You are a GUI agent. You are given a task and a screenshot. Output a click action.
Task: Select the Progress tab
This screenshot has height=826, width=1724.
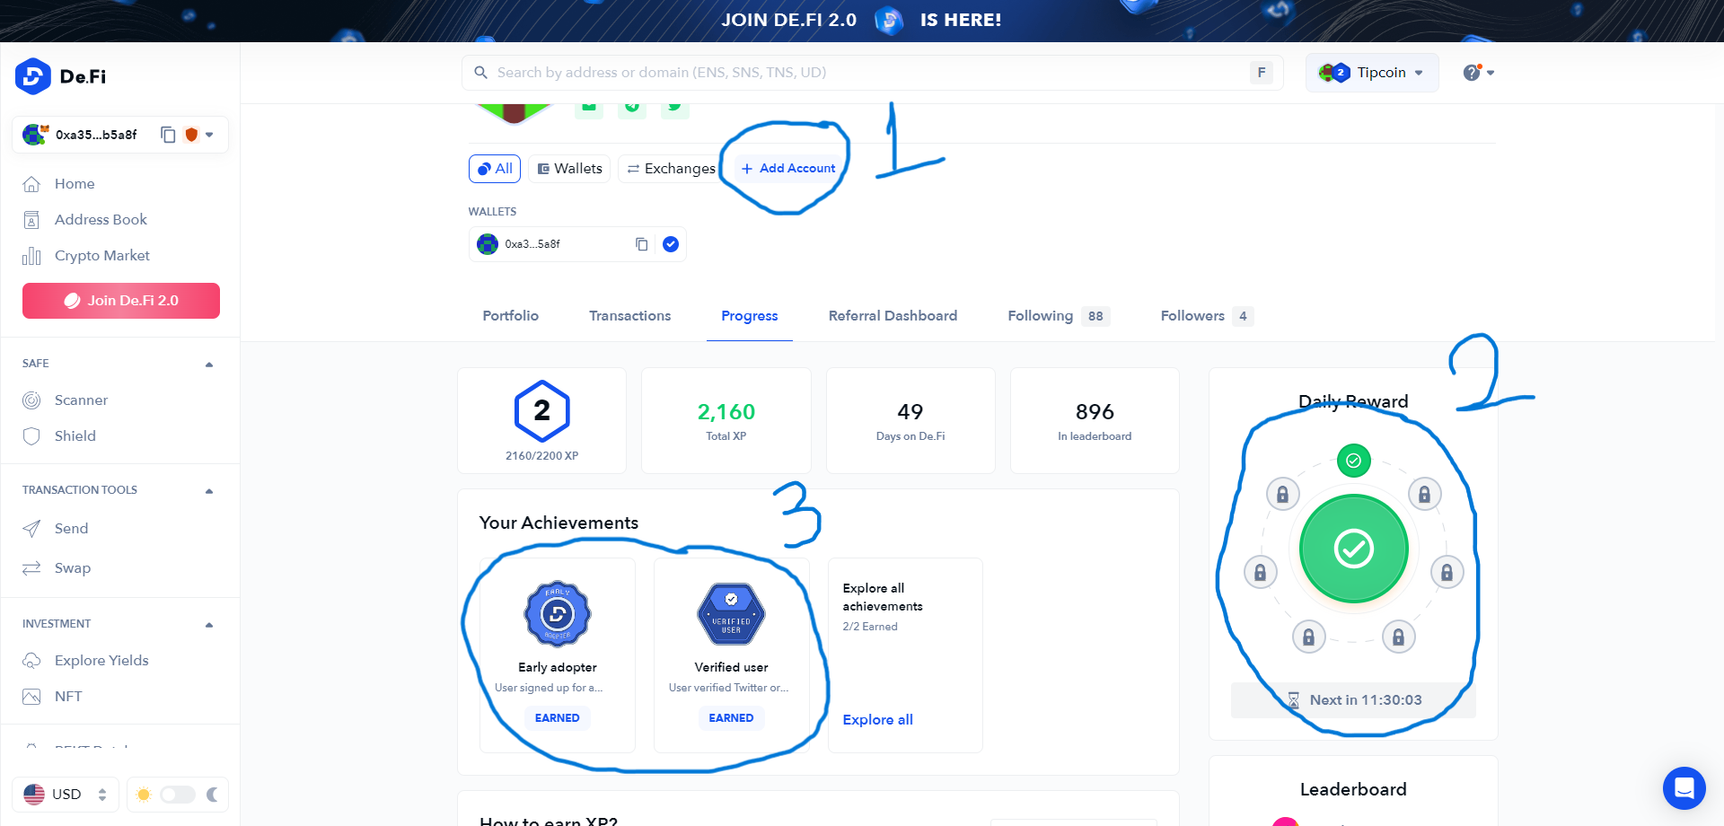click(x=750, y=316)
